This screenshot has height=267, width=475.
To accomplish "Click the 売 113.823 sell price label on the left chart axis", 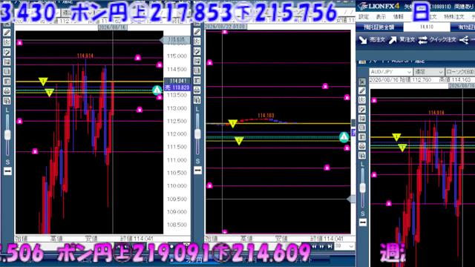I will coord(177,88).
